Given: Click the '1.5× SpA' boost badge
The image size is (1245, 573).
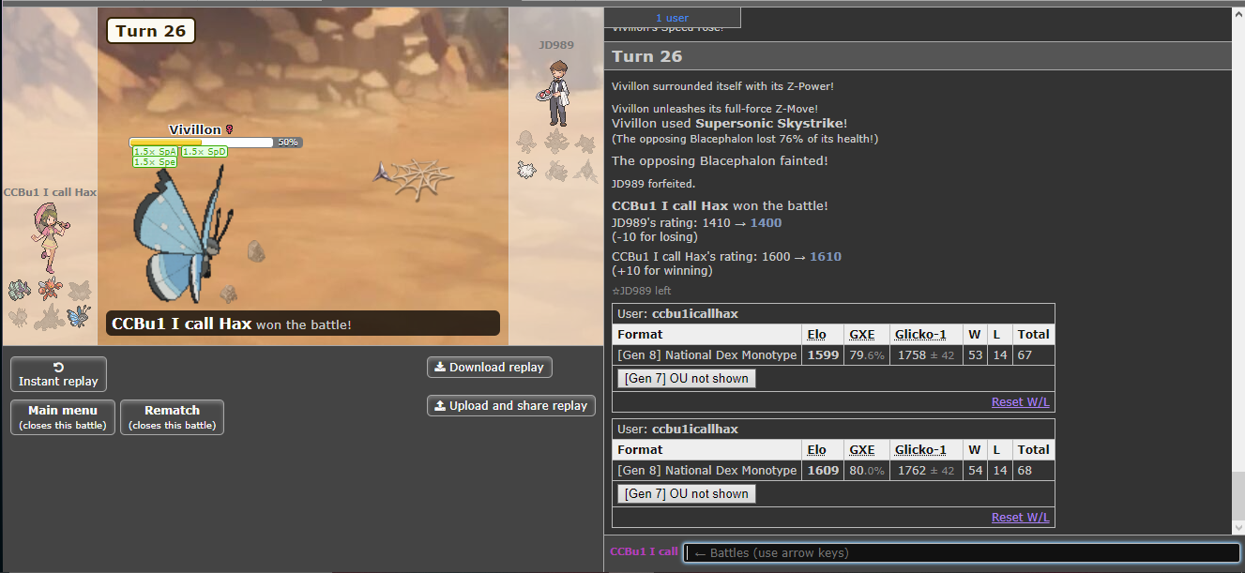Looking at the screenshot, I should 155,152.
